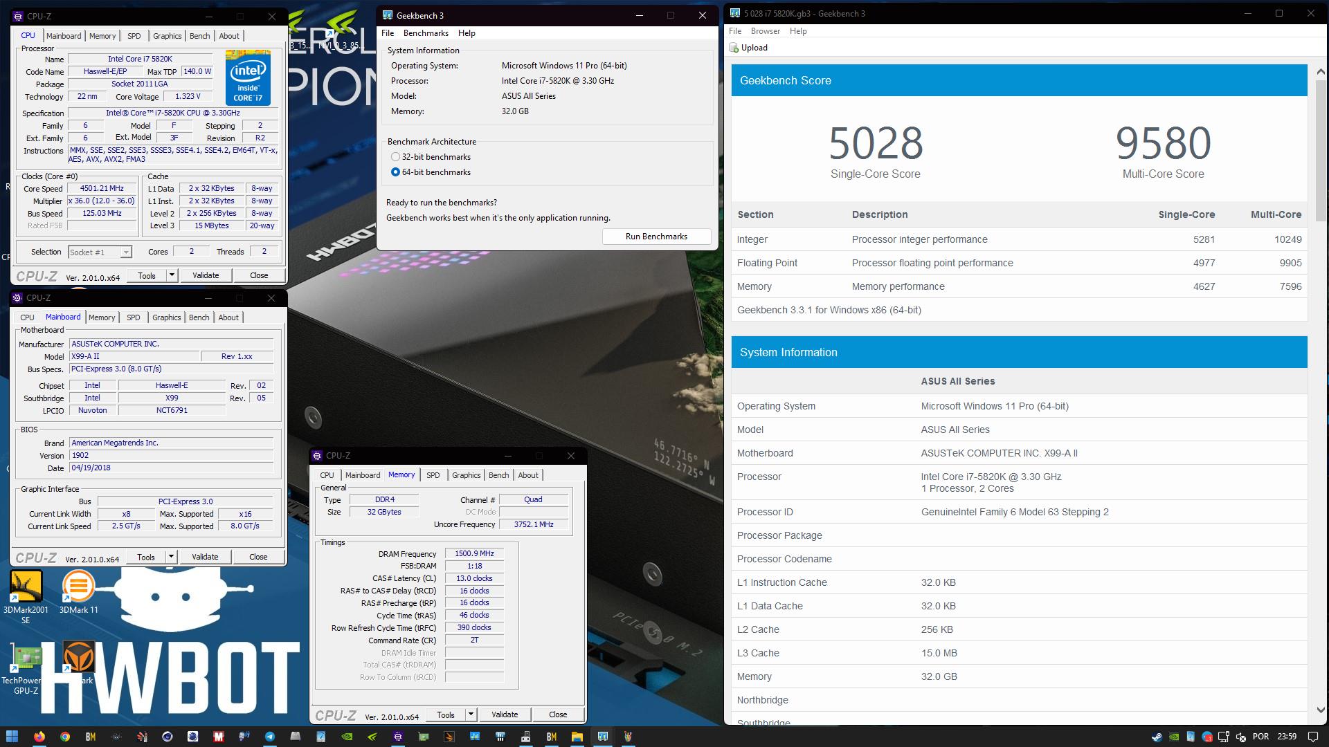Click Tools button in CPU-Z Memory window
Image resolution: width=1329 pixels, height=747 pixels.
(446, 714)
